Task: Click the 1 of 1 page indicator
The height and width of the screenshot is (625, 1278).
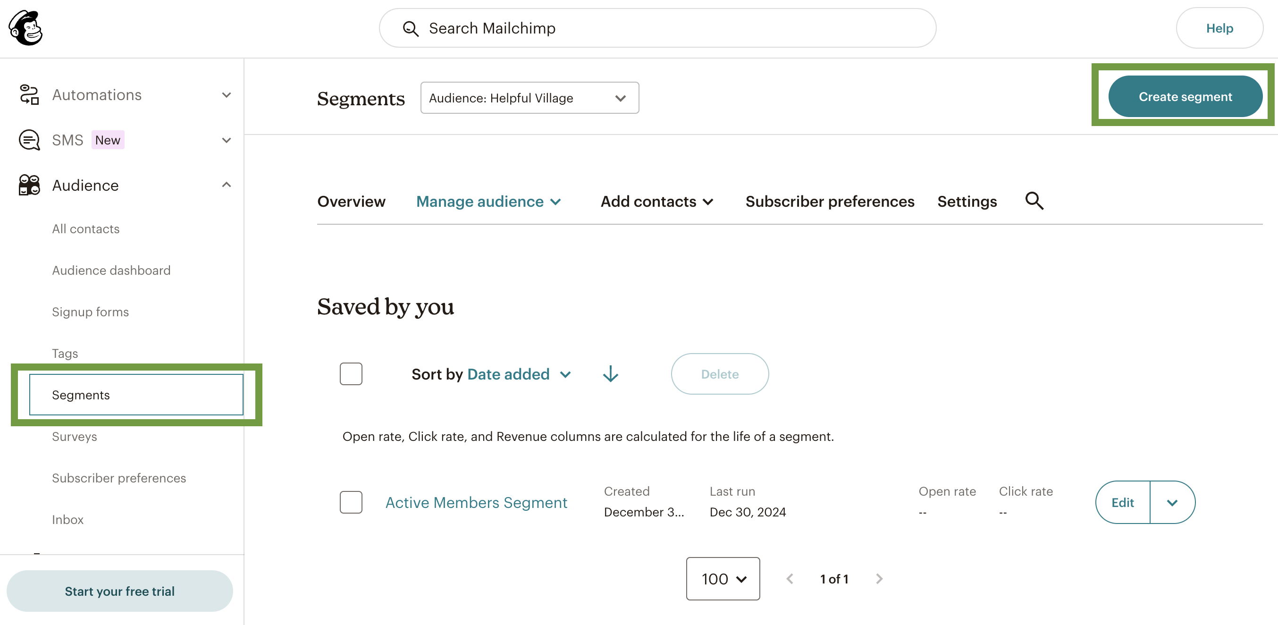Action: tap(834, 579)
